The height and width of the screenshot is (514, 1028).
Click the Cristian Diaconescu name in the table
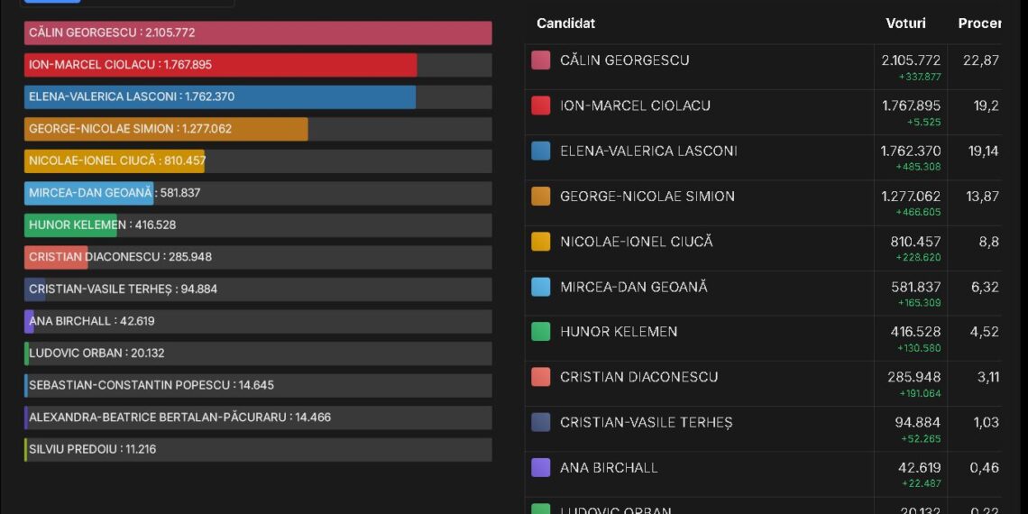pyautogui.click(x=638, y=377)
